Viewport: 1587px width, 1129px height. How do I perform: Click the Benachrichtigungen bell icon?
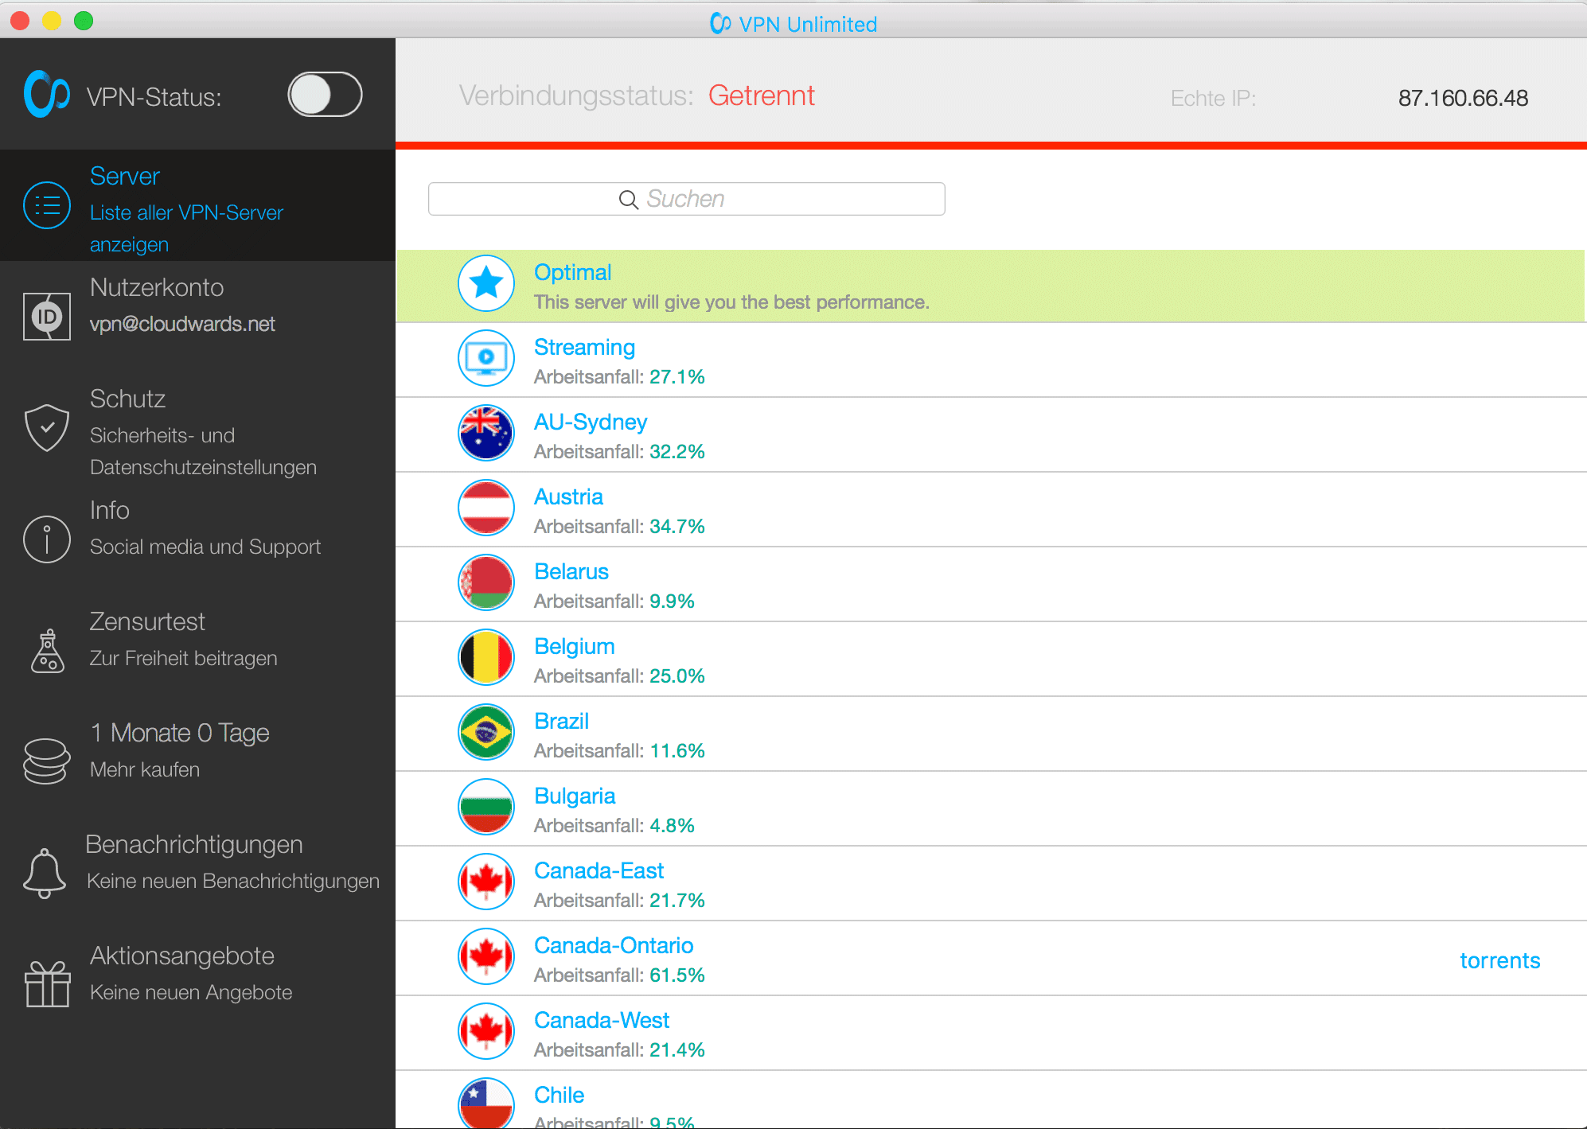[45, 873]
